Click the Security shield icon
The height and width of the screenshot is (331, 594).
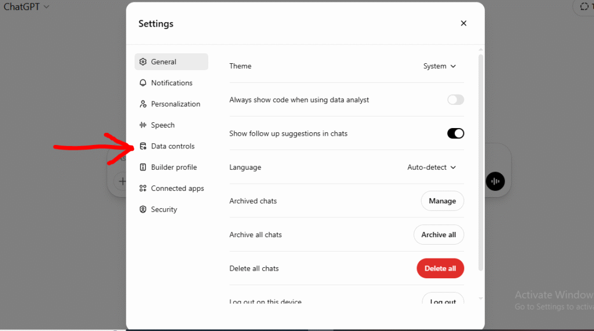[143, 209]
